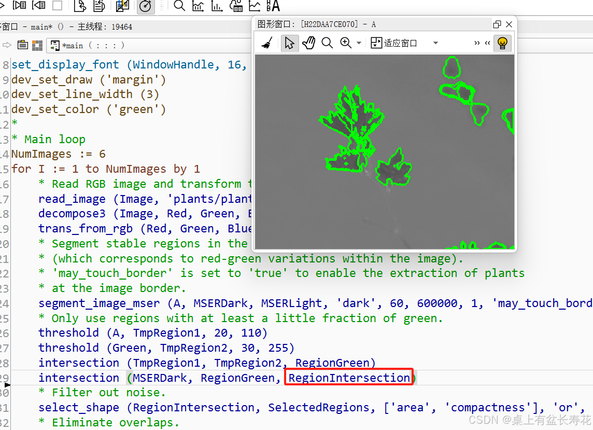Viewport: 593px width, 430px height.
Task: Click the '* Main loop' comment line
Action: [x=48, y=140]
